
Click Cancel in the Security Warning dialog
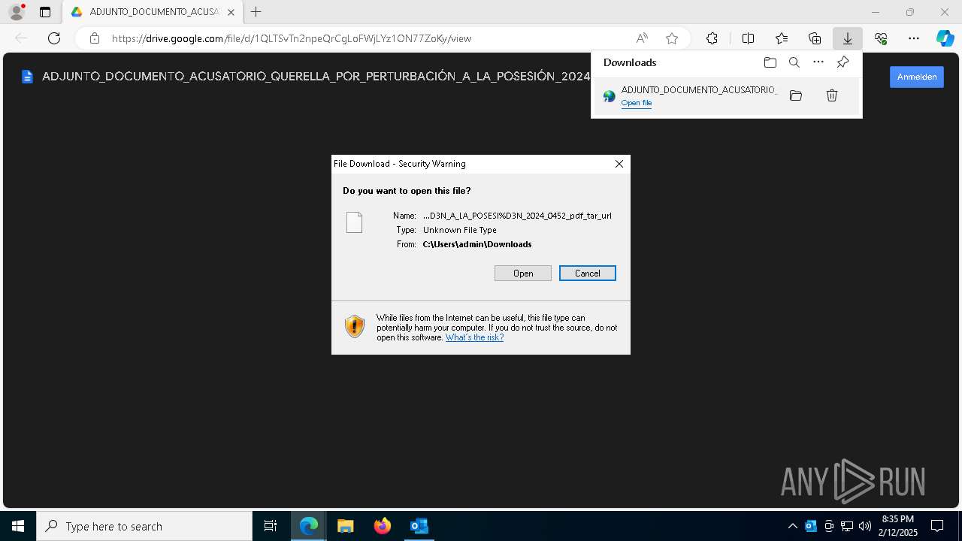[588, 274]
